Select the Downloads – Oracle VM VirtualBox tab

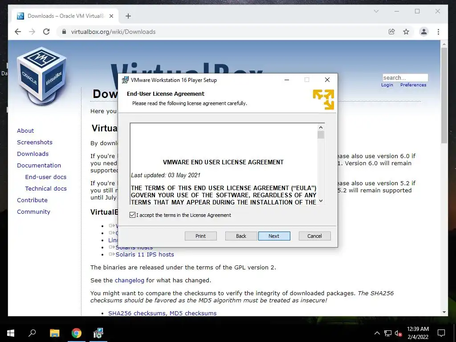tap(65, 16)
